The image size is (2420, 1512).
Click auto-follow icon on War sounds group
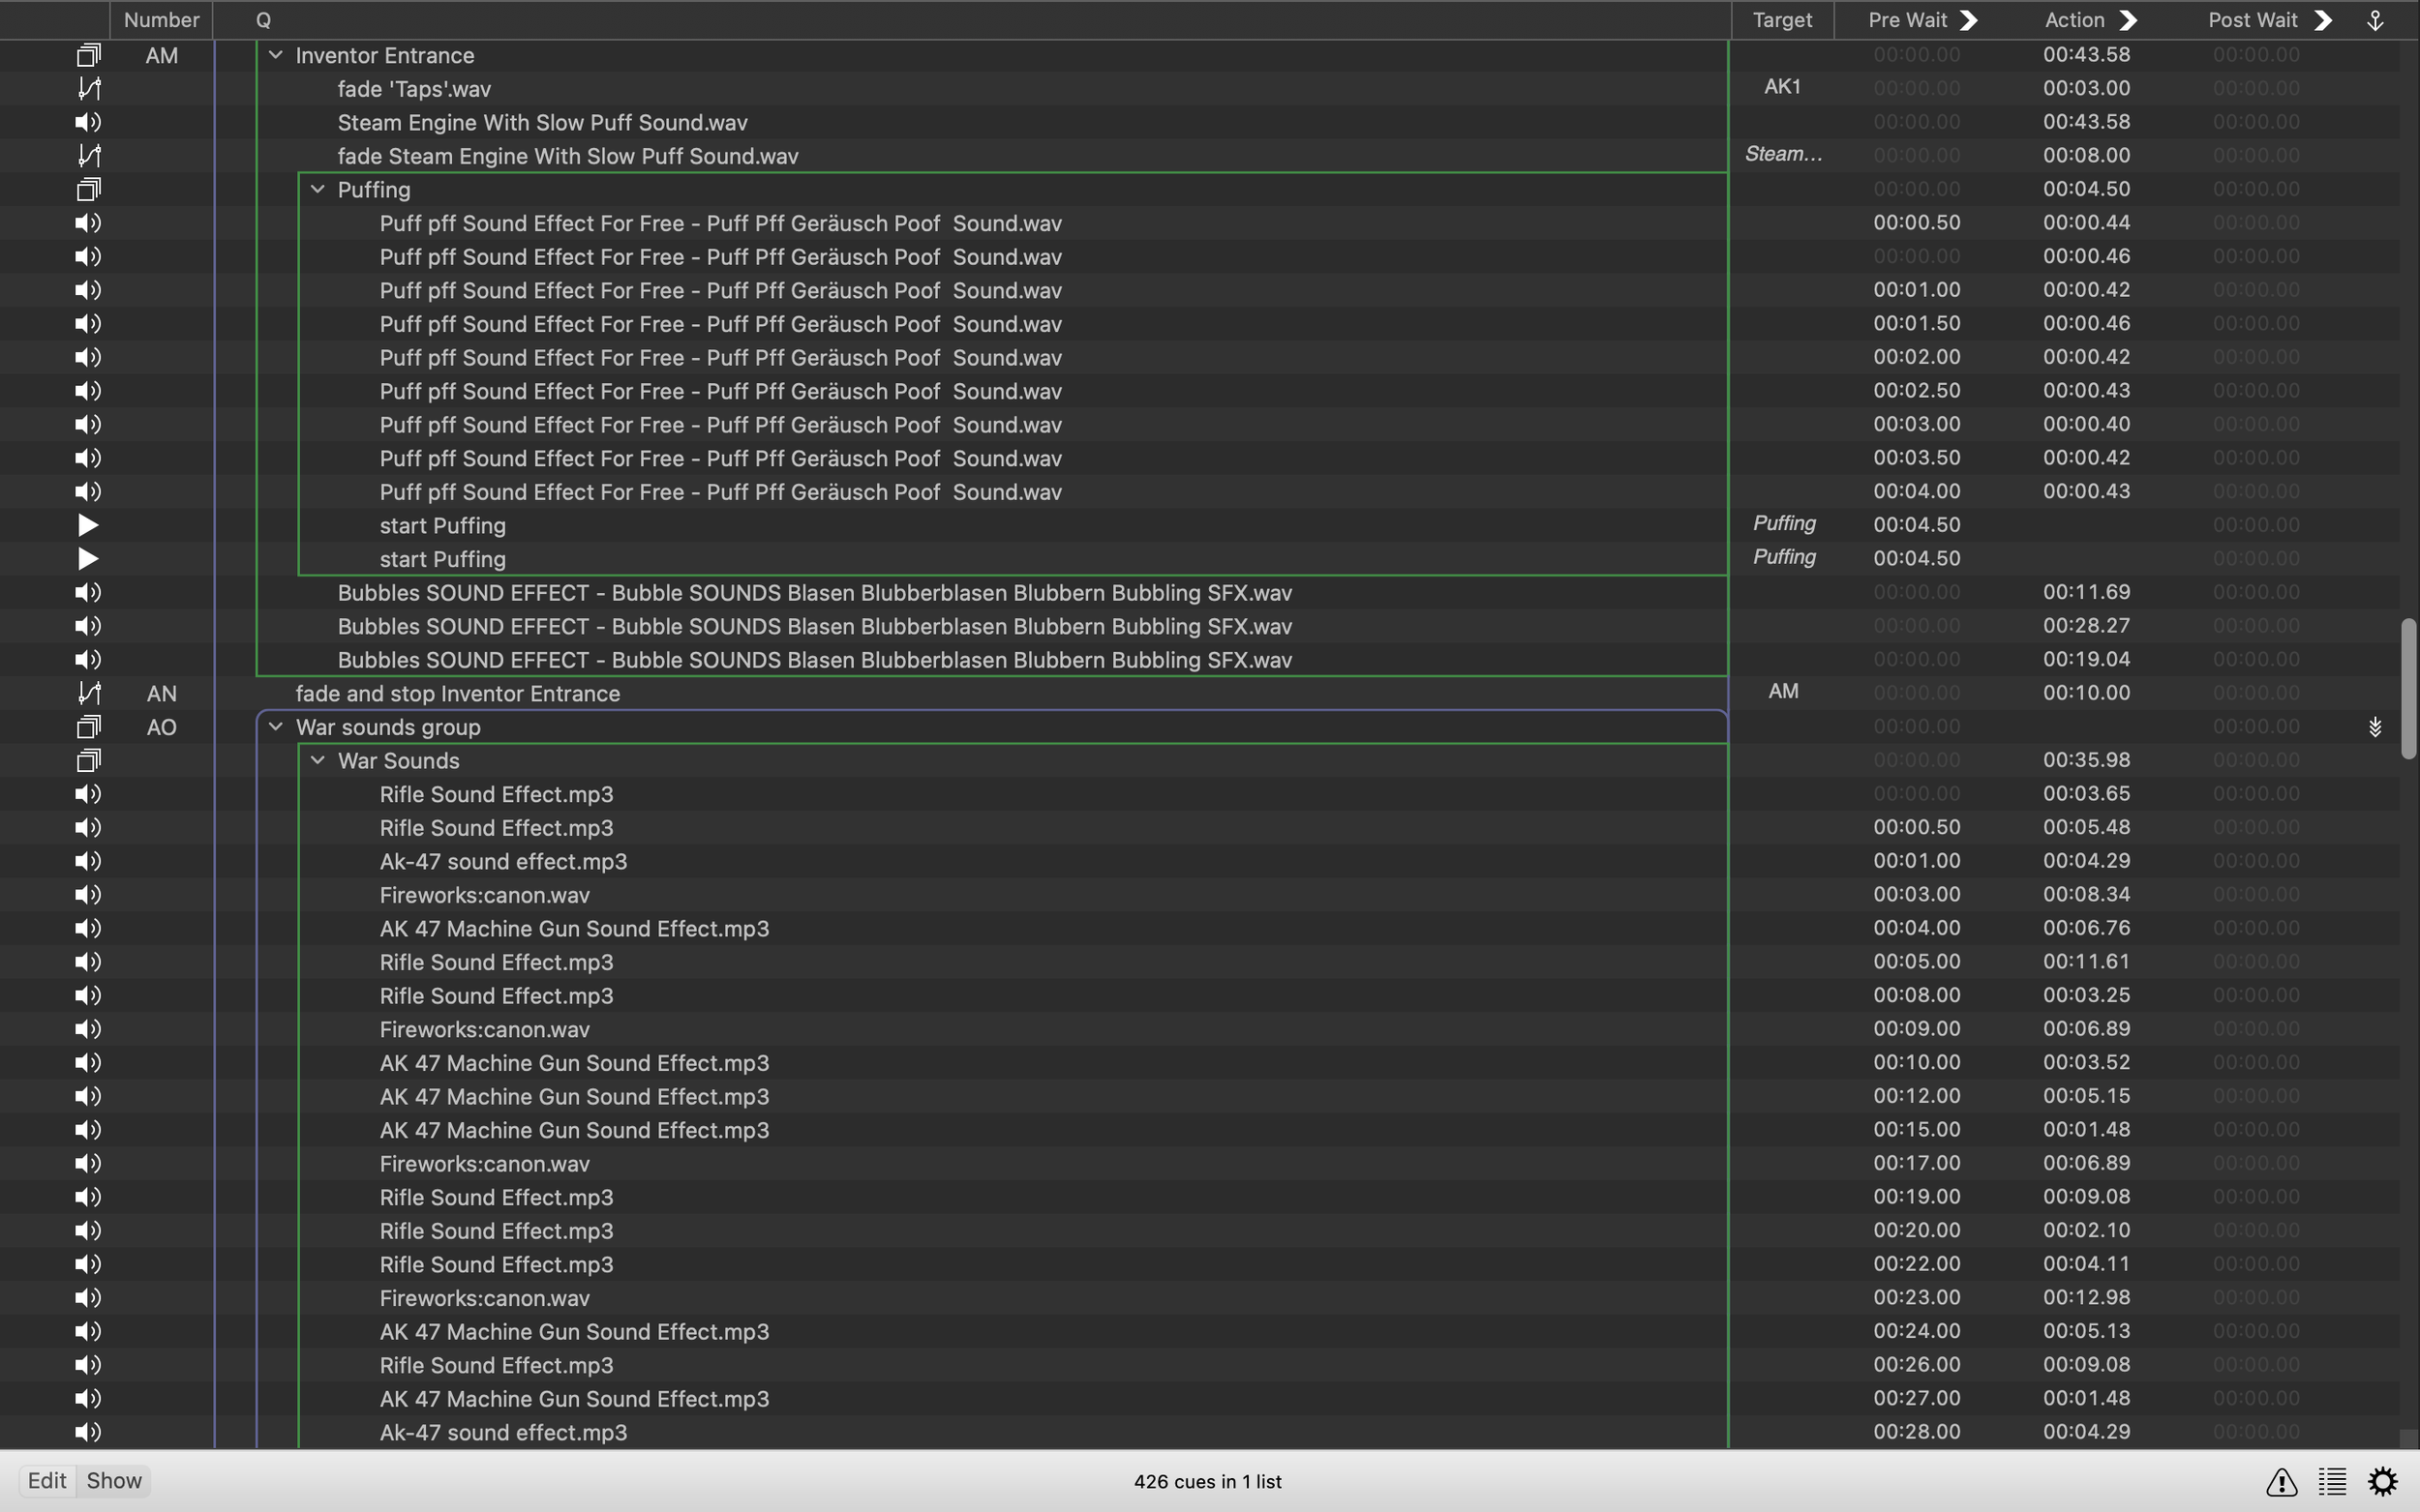point(2375,727)
